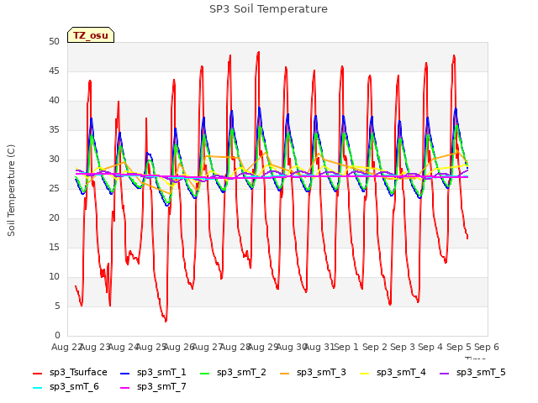Click the yellow sp3_smT_4 legend swatch

pyautogui.click(x=364, y=373)
